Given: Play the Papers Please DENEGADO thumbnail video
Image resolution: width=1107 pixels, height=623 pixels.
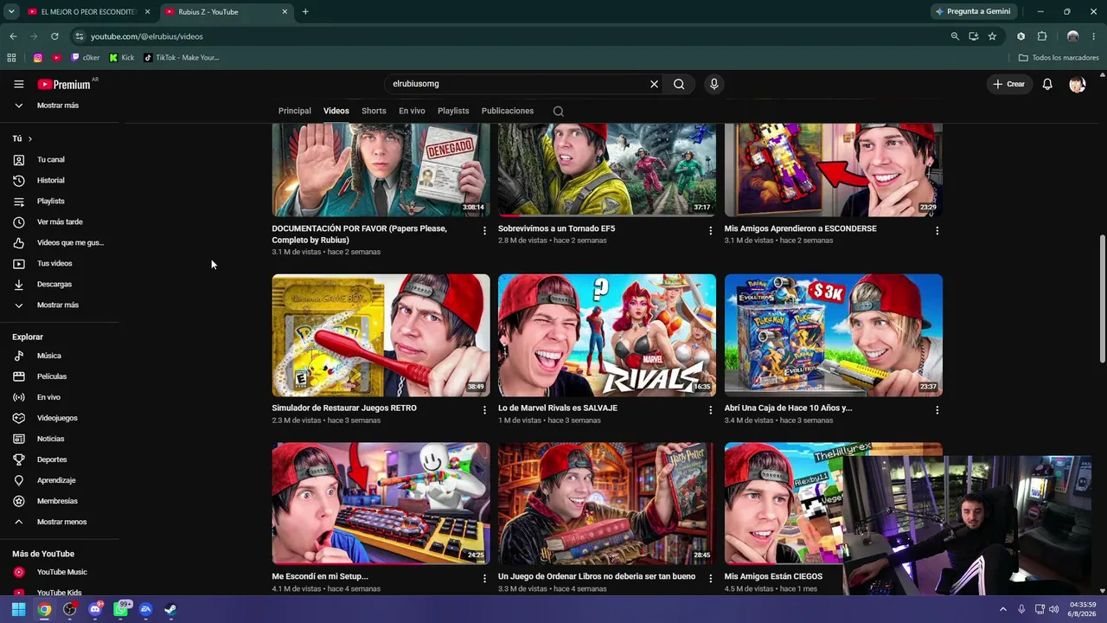Looking at the screenshot, I should pos(381,170).
